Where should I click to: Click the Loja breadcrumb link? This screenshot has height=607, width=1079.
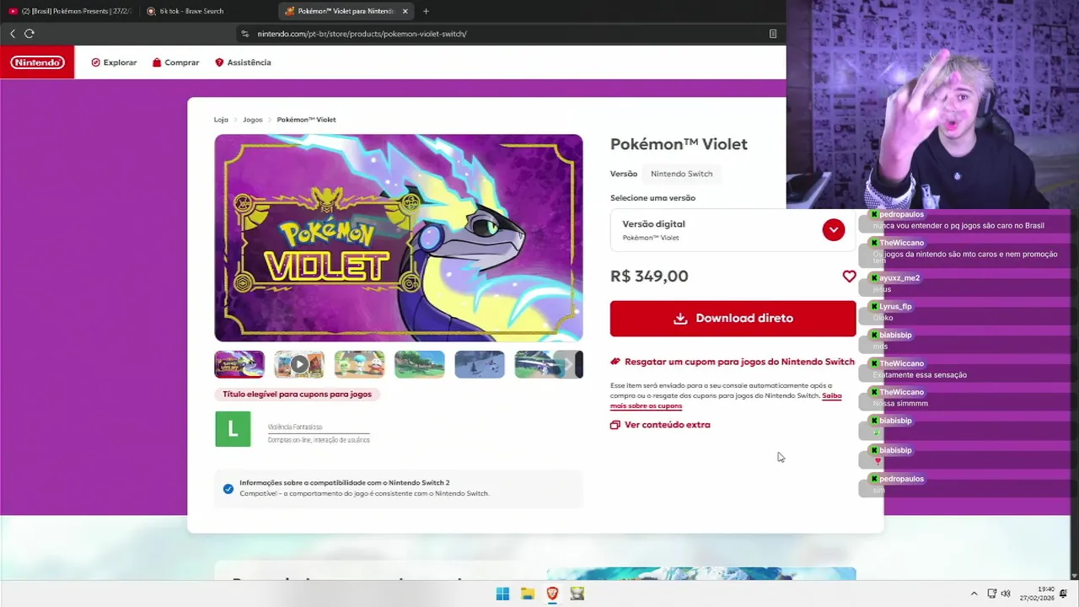tap(221, 120)
